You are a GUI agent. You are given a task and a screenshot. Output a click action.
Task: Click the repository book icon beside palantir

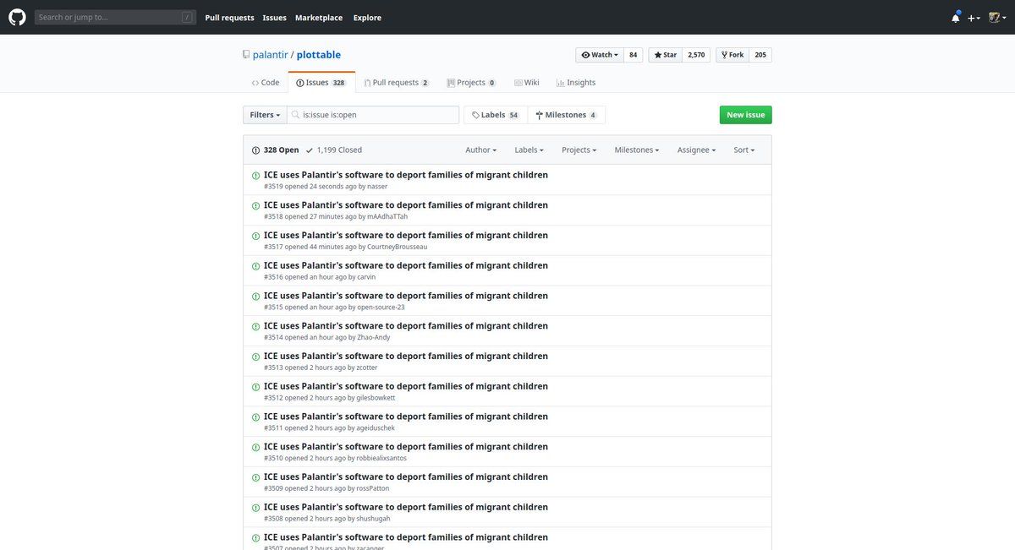(246, 55)
